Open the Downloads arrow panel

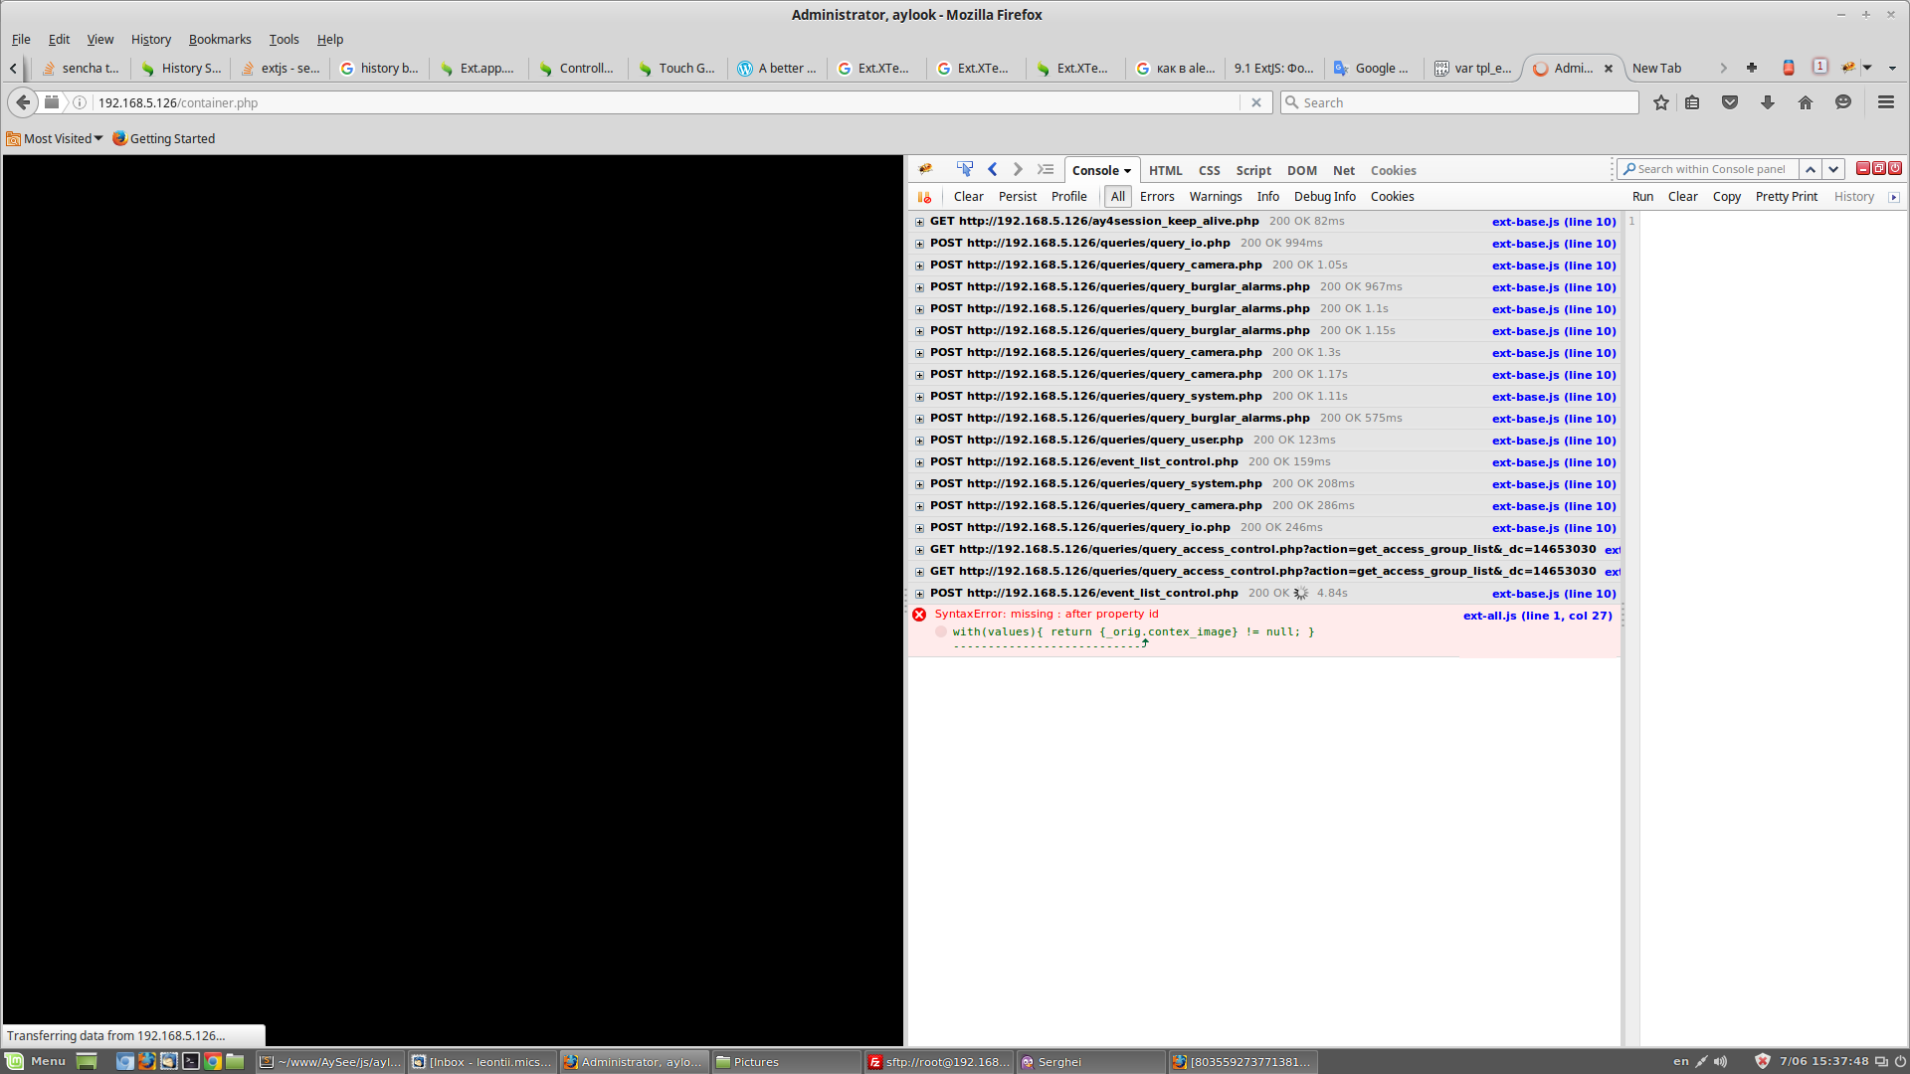(1768, 102)
